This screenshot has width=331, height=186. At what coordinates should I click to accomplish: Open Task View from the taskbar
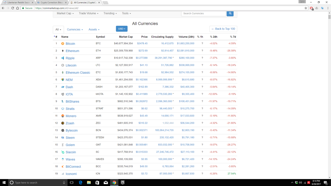[72, 182]
